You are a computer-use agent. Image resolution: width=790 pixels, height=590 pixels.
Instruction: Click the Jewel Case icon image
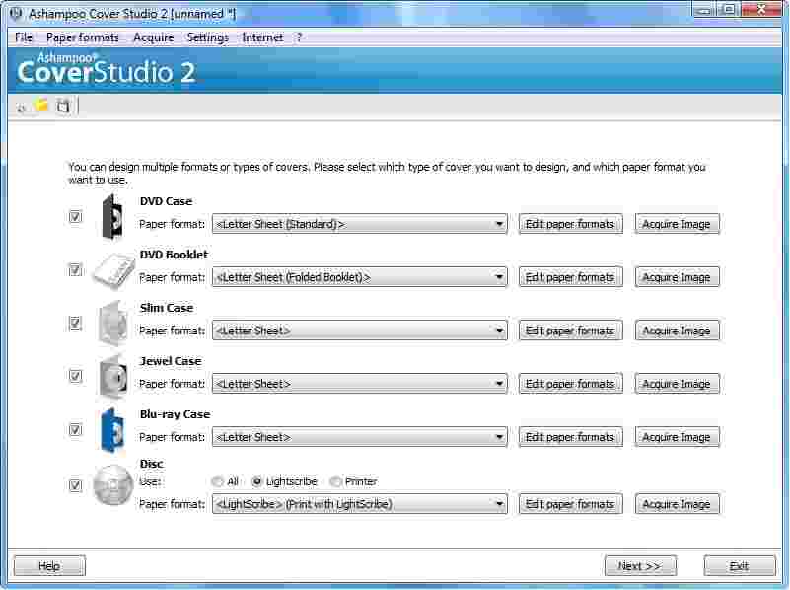112,376
